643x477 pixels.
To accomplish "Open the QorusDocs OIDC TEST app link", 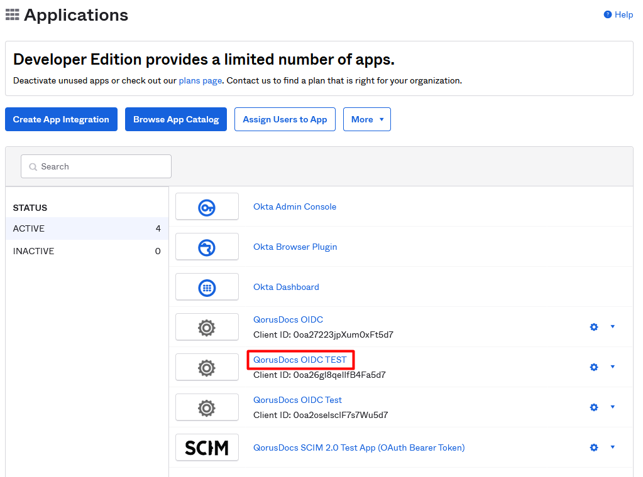I will 300,360.
